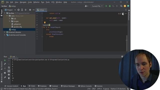The height and width of the screenshot is (90, 160).
Task: Click editor vertical scrollbar
Action: pyautogui.click(x=127, y=43)
